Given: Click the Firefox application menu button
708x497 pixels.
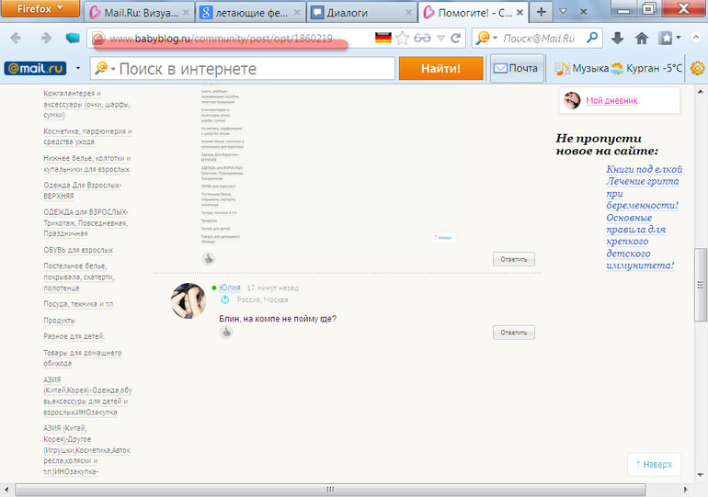Looking at the screenshot, I should pos(41,10).
